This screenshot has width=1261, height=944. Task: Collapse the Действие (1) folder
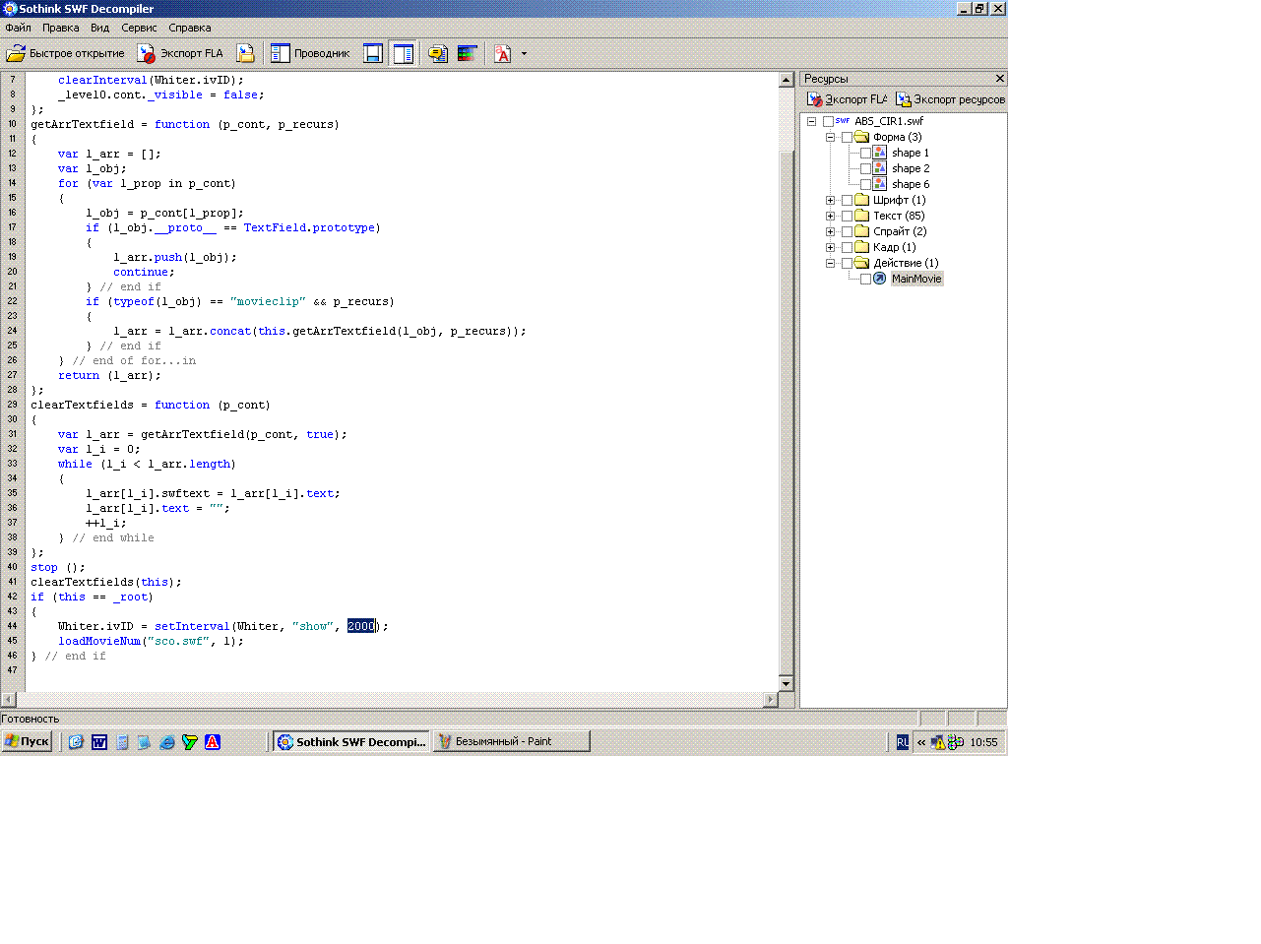(830, 263)
